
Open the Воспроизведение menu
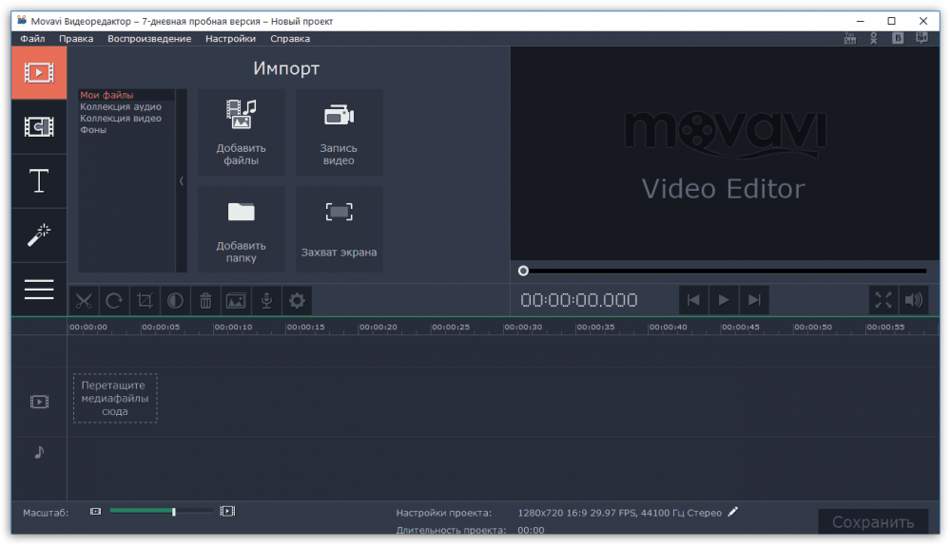(x=149, y=39)
